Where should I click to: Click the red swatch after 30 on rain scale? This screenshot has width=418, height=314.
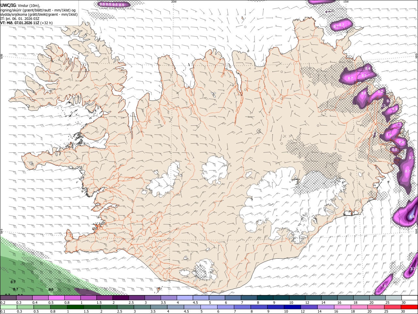click(409, 307)
